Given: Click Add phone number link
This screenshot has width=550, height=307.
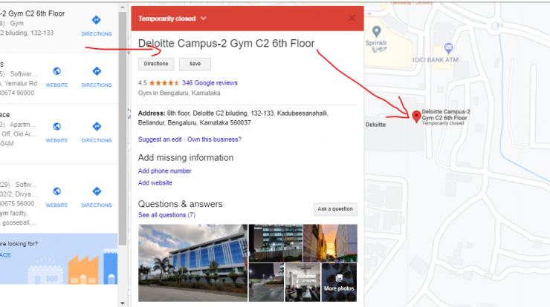Looking at the screenshot, I should (x=164, y=171).
